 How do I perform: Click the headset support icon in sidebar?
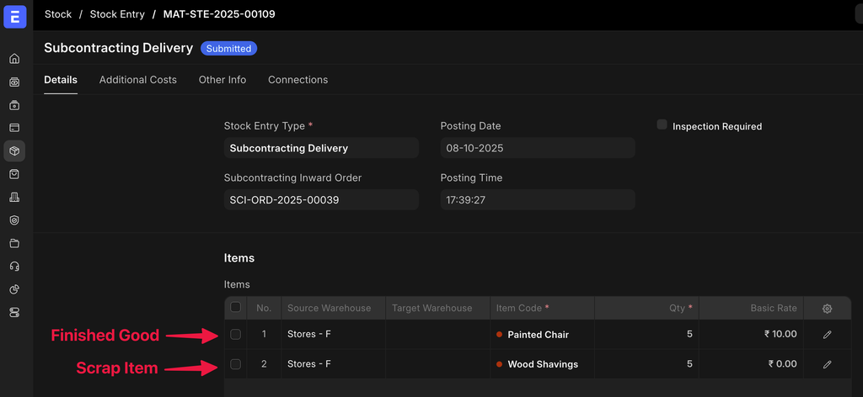14,266
